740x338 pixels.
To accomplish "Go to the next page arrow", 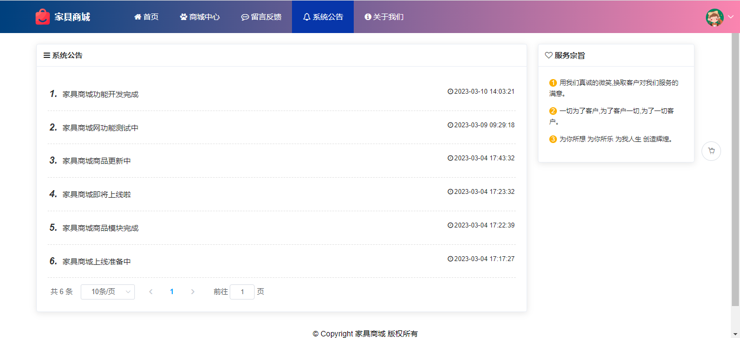I will pos(193,292).
